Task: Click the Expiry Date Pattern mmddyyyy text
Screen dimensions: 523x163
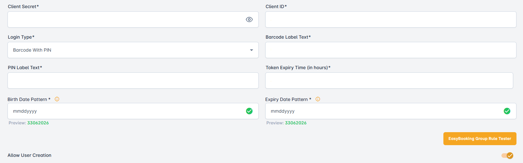Action: click(283, 111)
